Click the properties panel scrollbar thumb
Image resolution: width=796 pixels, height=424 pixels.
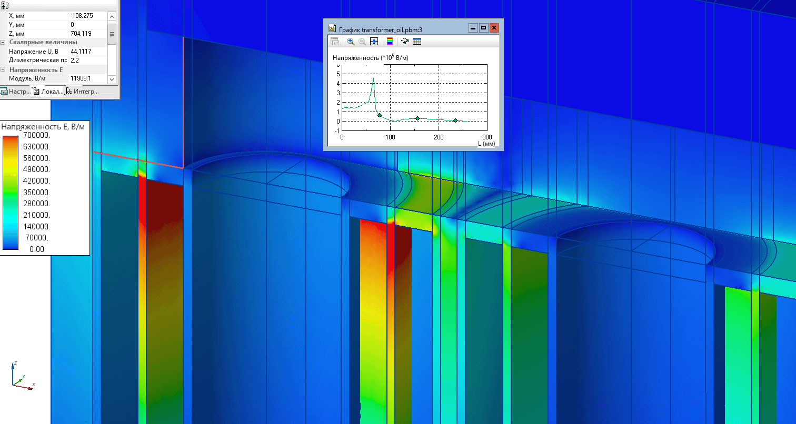point(112,33)
